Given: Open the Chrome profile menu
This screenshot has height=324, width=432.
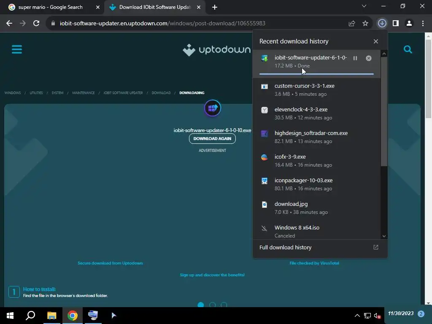Looking at the screenshot, I should click(409, 24).
